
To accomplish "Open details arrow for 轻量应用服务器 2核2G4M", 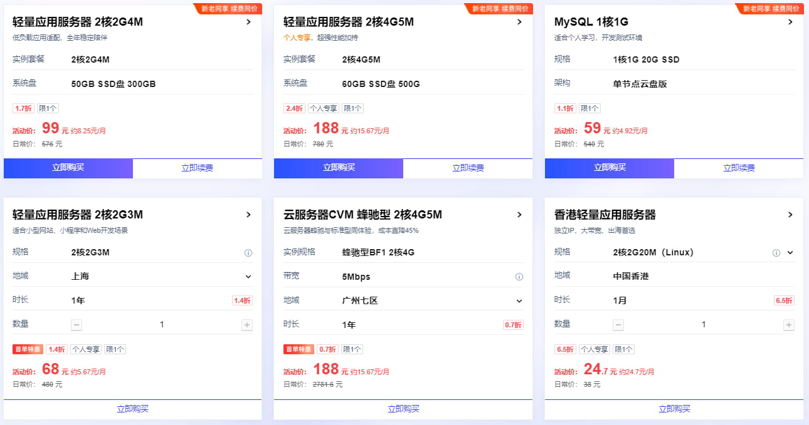I will point(248,22).
